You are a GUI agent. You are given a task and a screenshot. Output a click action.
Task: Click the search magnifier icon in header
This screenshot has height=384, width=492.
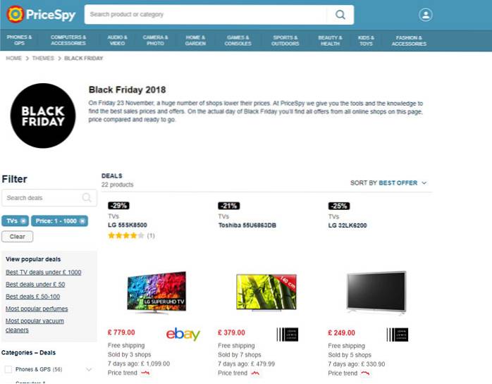[340, 14]
